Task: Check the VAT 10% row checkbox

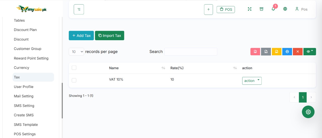Action: tap(74, 80)
